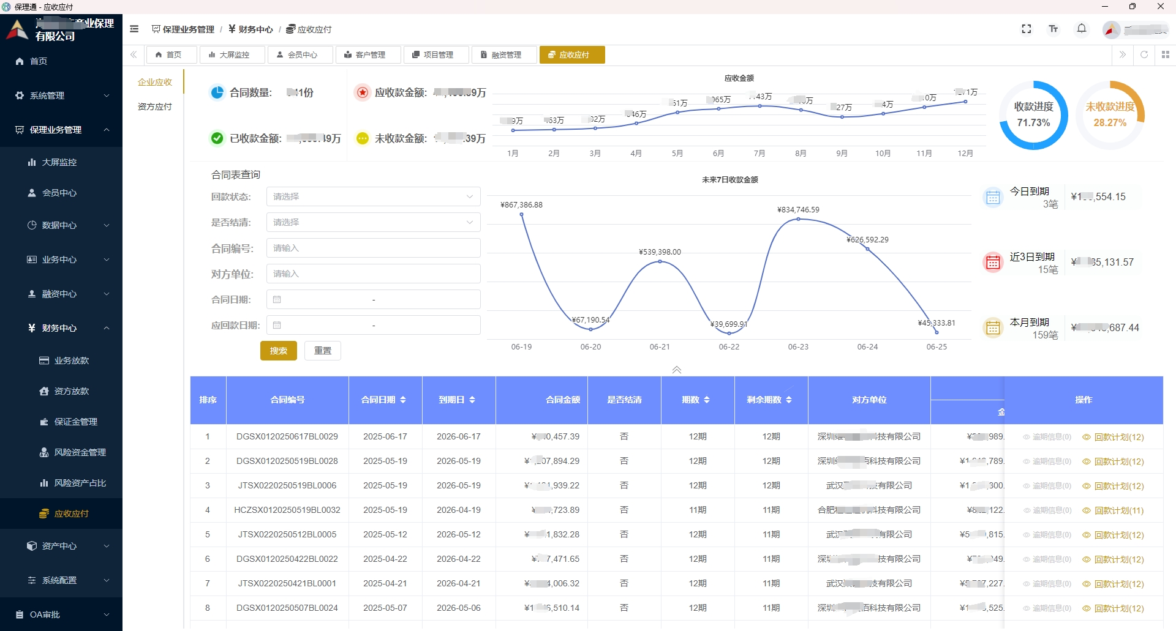Open the notification bell

(x=1082, y=29)
